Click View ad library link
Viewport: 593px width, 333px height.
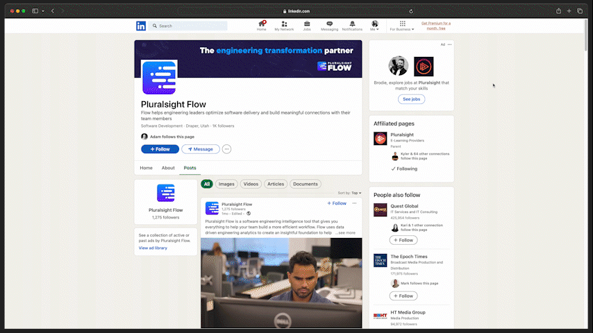tap(153, 248)
